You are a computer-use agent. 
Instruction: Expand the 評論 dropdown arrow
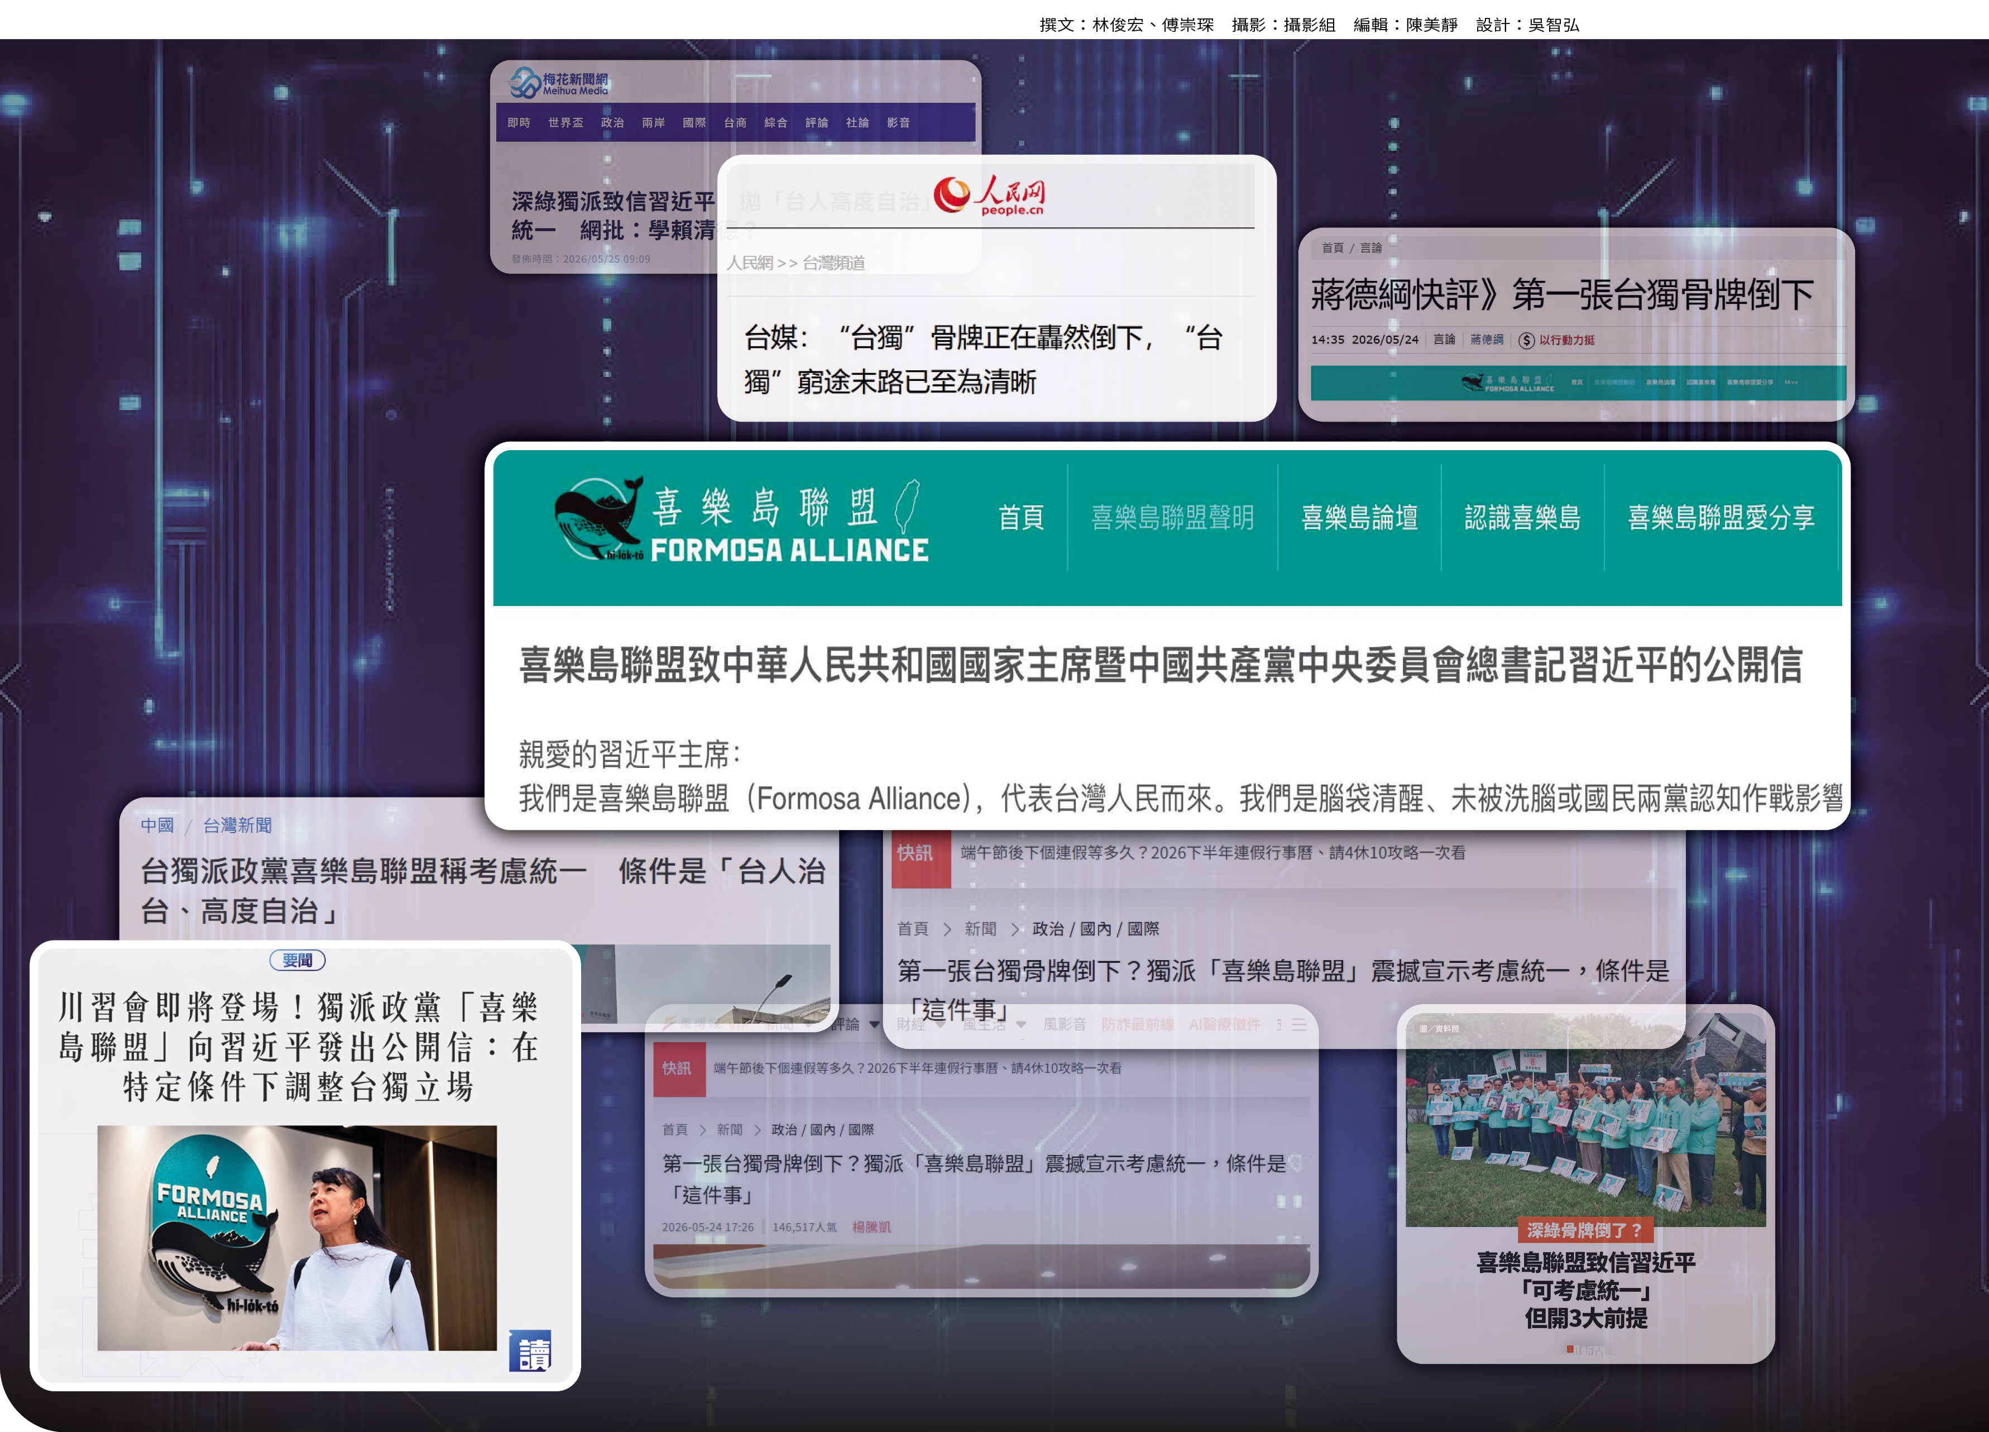874,1025
